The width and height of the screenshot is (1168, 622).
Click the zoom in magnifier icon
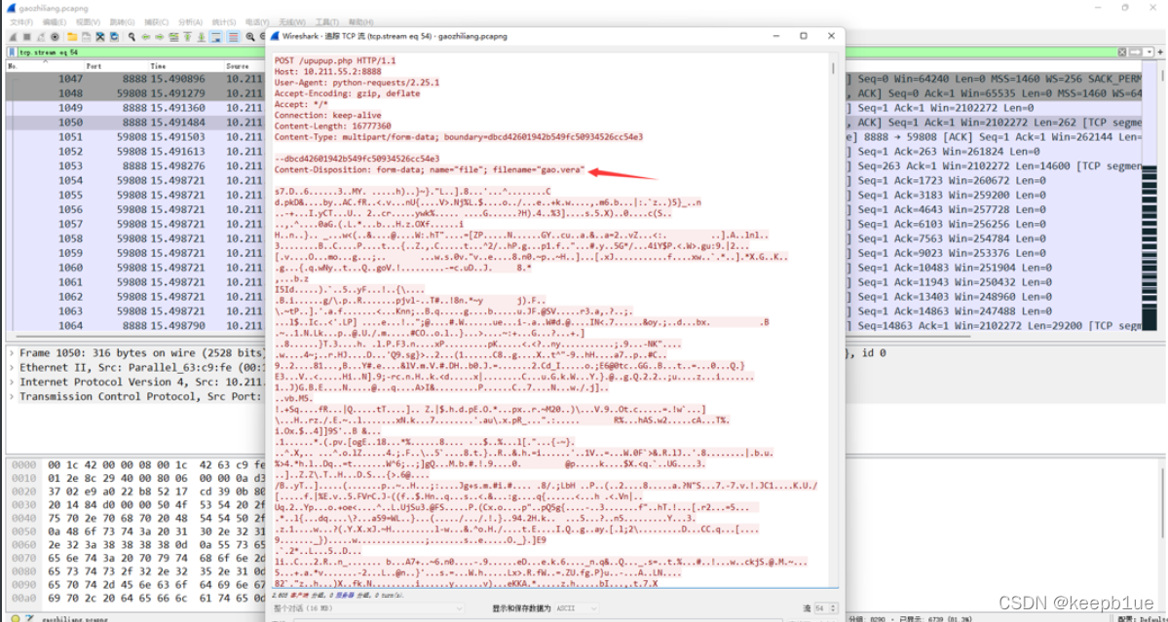[250, 37]
